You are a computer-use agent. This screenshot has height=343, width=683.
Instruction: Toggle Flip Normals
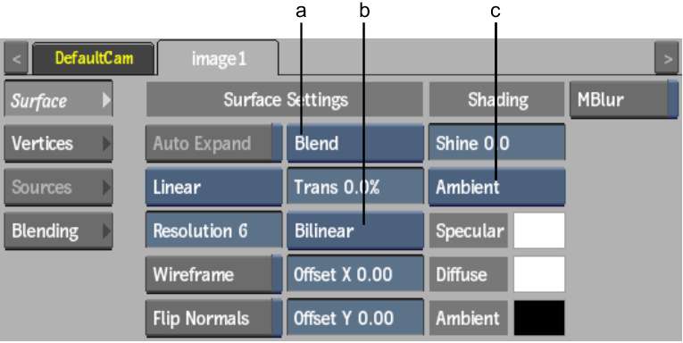coord(213,319)
